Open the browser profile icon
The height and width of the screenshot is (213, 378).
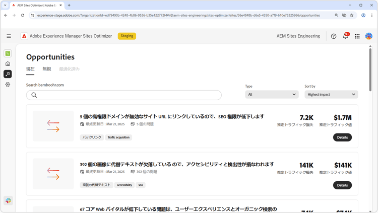click(363, 15)
